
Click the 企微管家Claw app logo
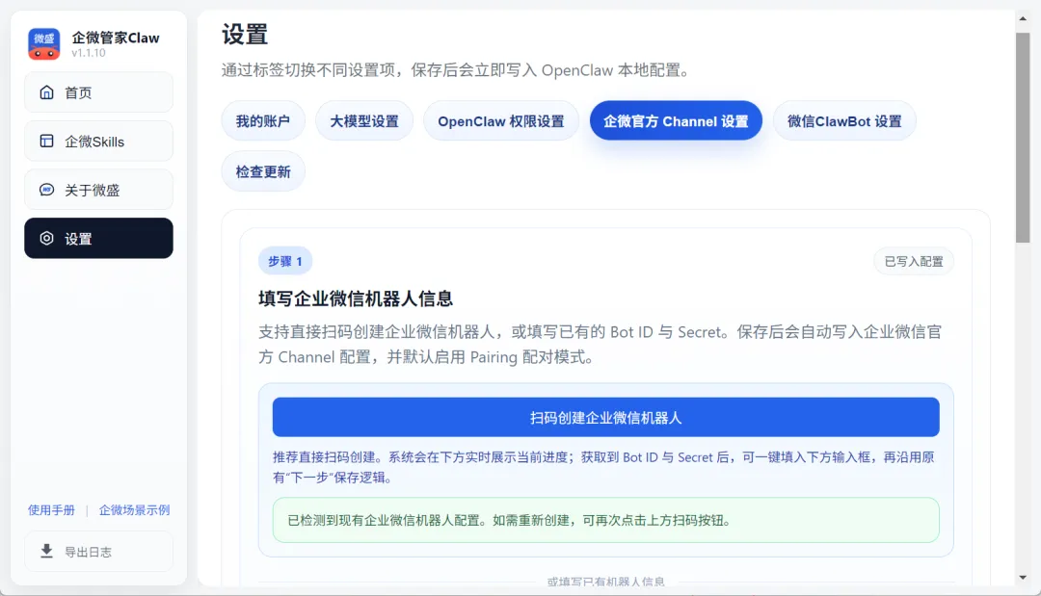(x=43, y=43)
